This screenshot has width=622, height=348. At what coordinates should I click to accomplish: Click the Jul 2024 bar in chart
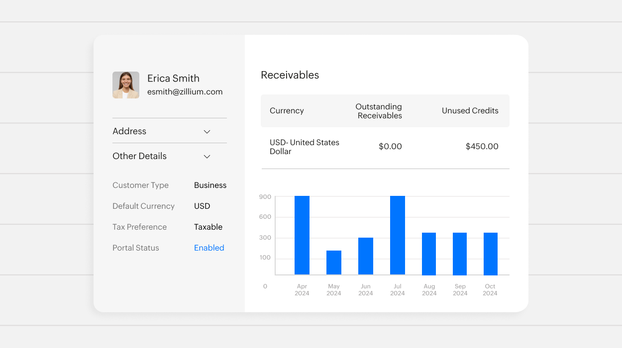(398, 235)
